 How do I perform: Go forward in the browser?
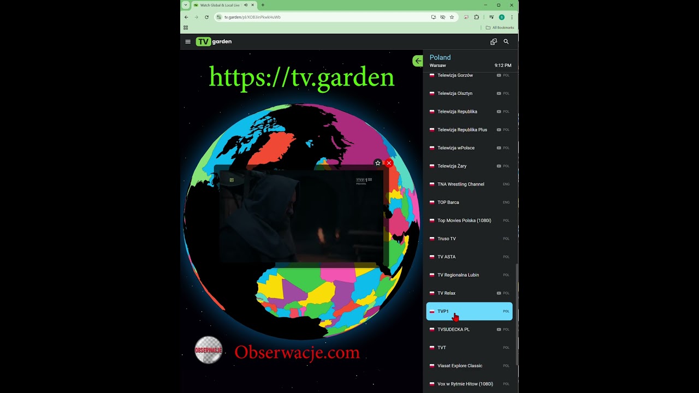click(197, 17)
